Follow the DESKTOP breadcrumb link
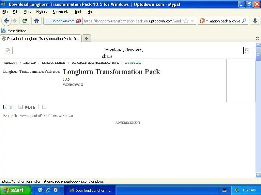The width and height of the screenshot is (261, 195). (29, 63)
